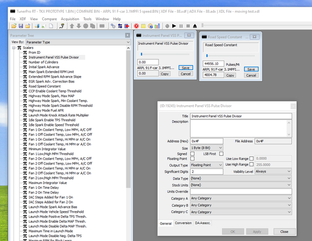
Task: Click the second folder icon with blue arrow
Action: [28, 26]
